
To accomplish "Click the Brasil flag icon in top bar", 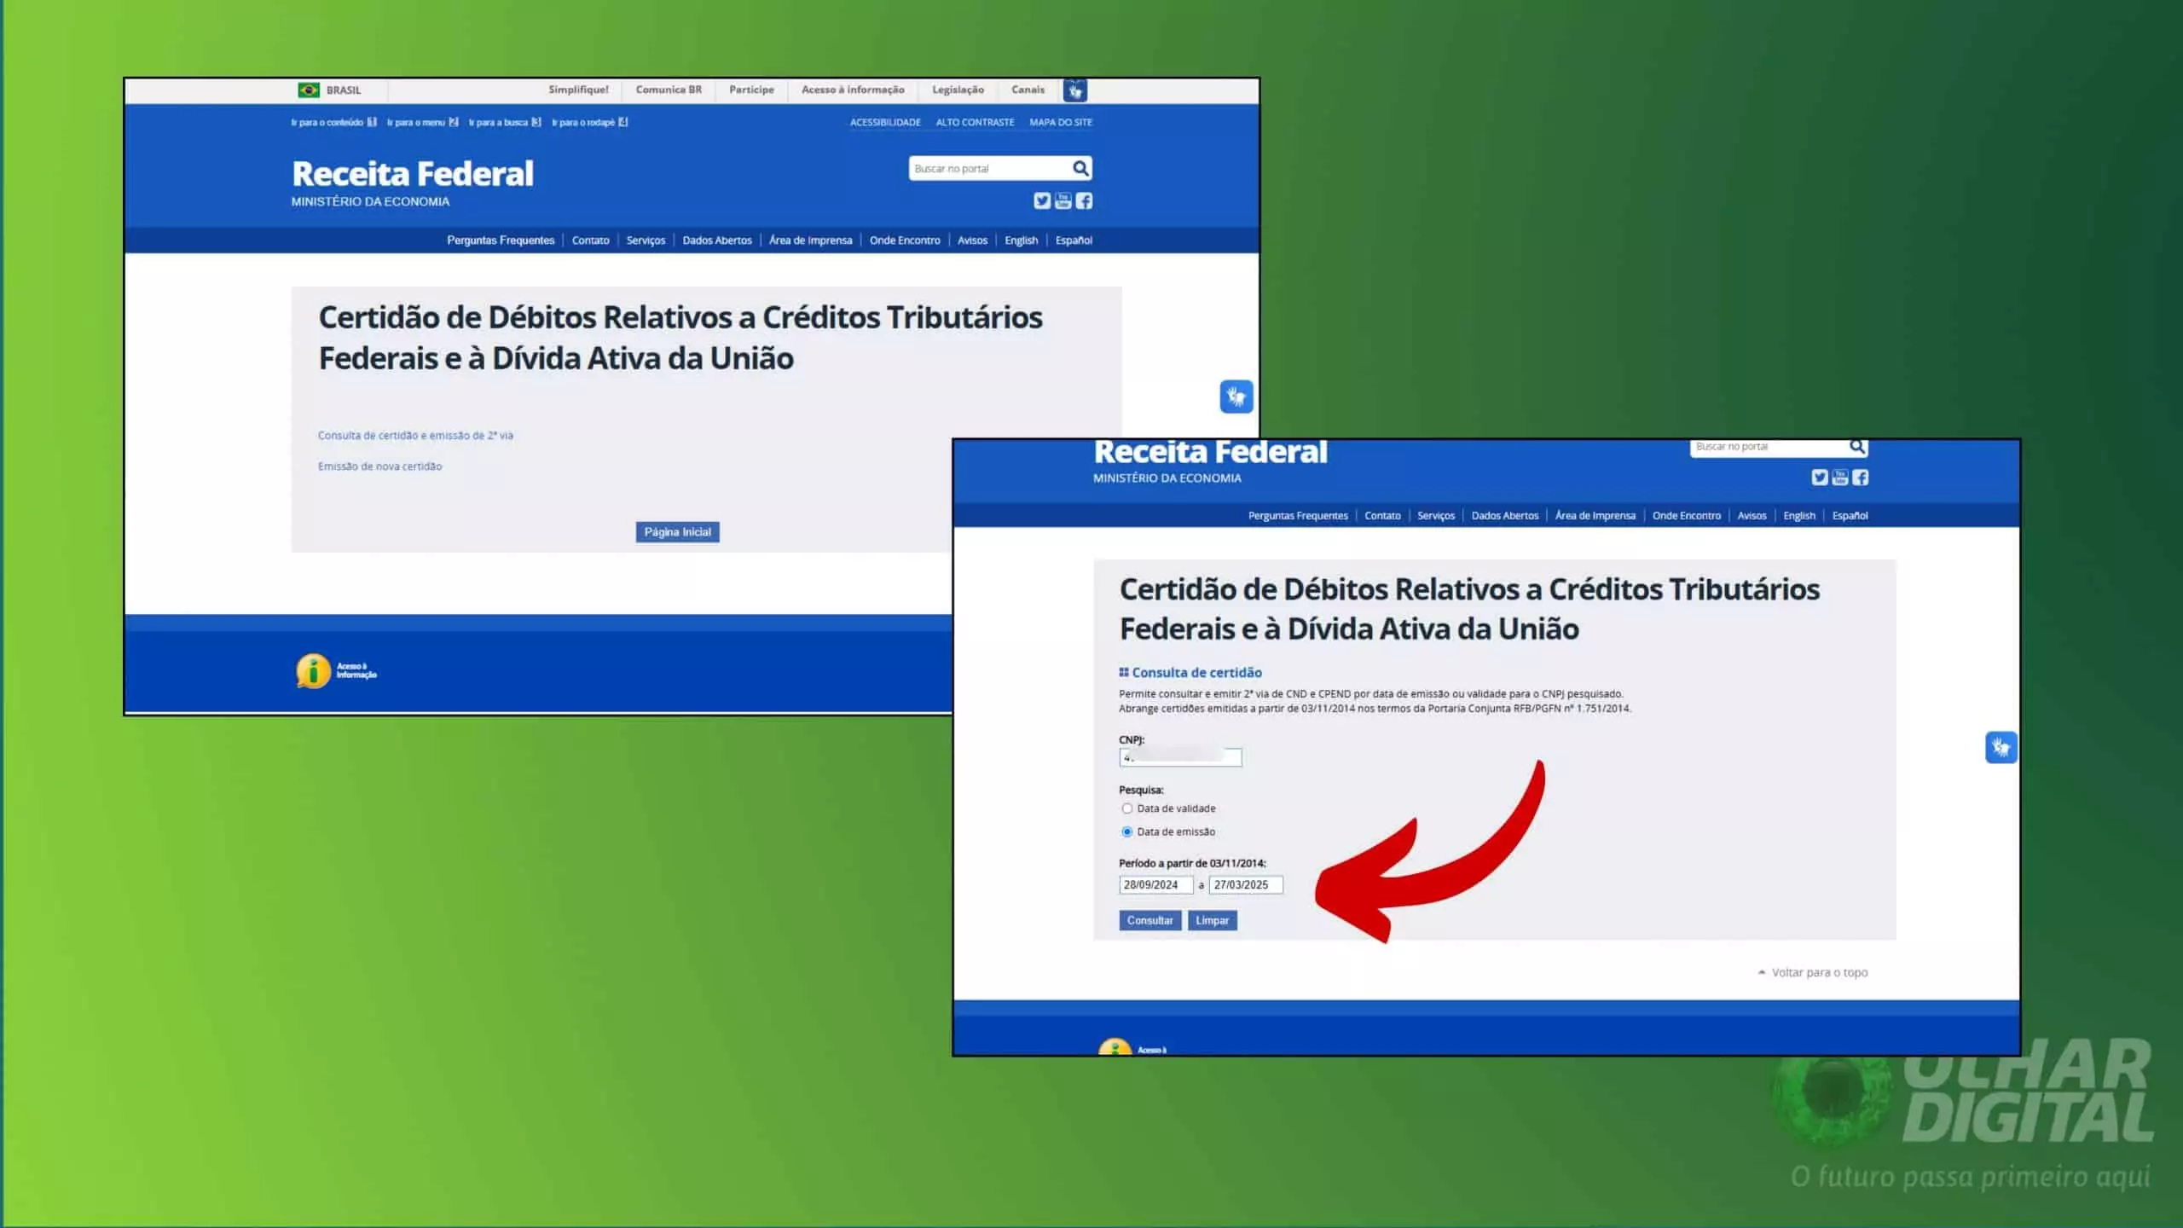I will click(309, 90).
